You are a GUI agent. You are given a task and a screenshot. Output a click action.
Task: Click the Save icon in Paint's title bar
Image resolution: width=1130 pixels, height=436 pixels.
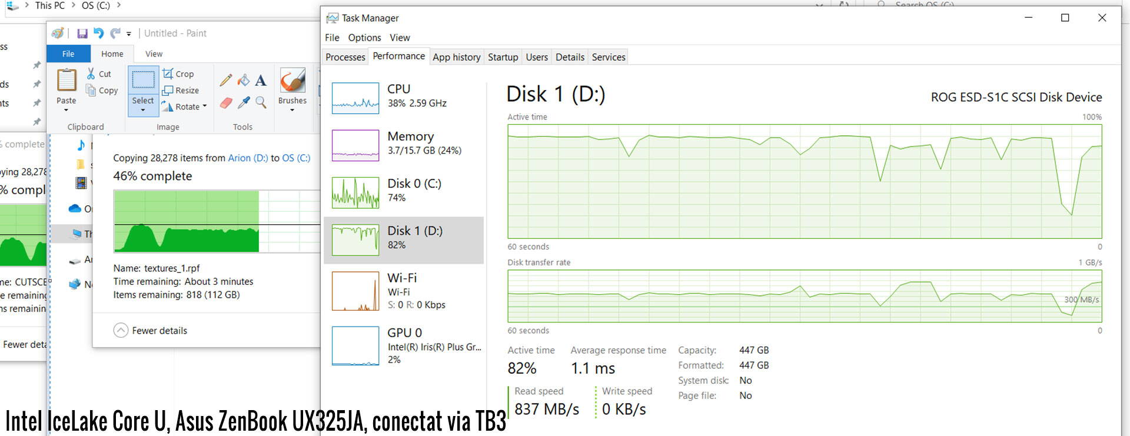[82, 34]
